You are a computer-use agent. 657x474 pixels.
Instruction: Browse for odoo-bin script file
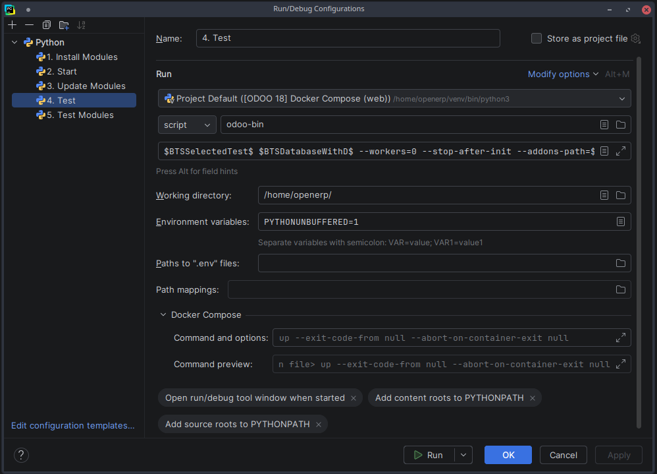click(x=621, y=125)
